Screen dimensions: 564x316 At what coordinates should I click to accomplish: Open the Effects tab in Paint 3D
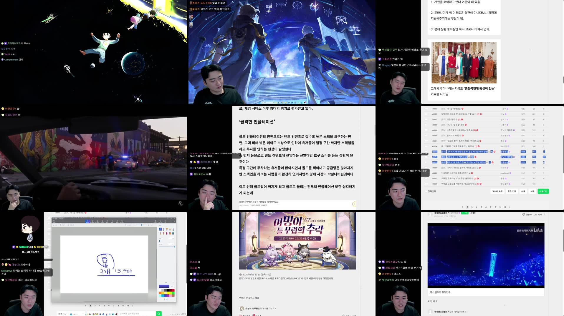point(112,221)
